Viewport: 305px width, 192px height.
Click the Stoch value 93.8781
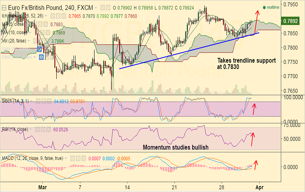coord(77,101)
